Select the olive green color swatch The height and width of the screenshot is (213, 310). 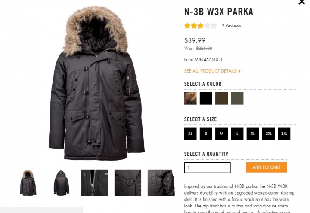pyautogui.click(x=237, y=98)
